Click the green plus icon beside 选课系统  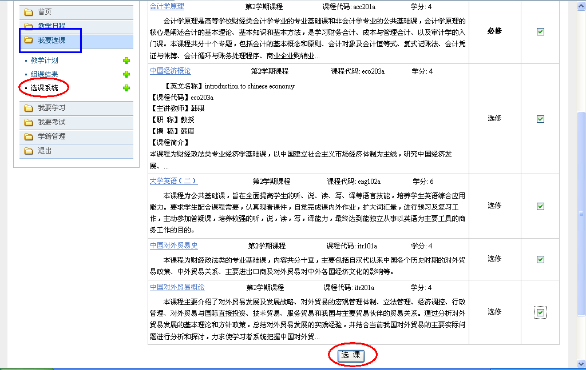(126, 89)
